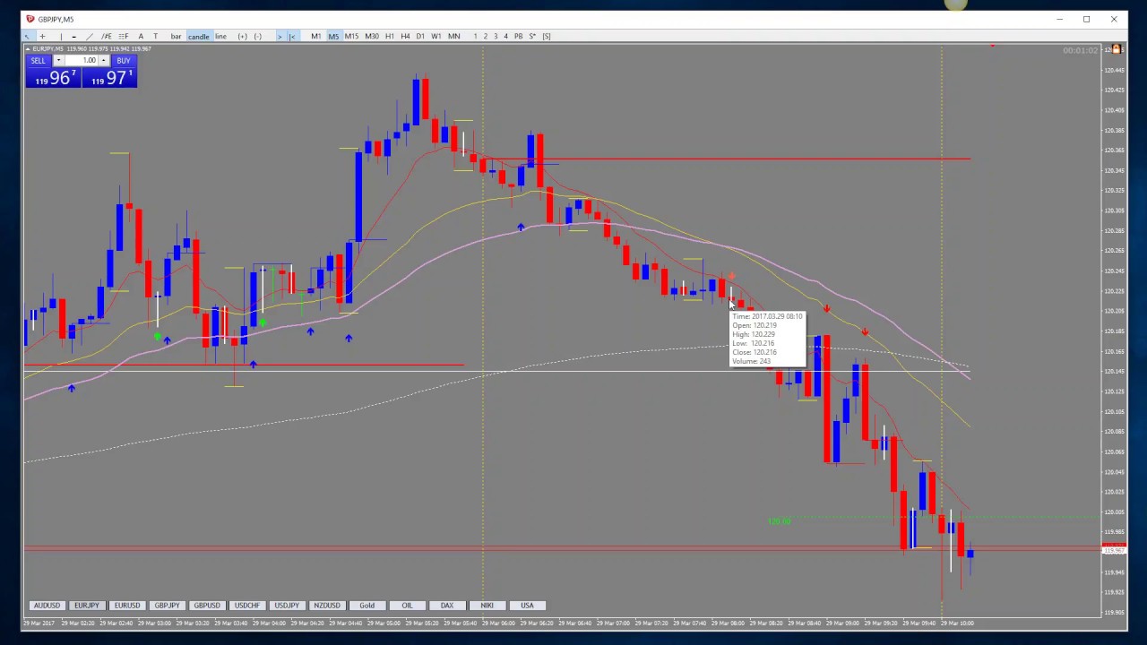The image size is (1147, 645).
Task: Select the cursor arrow tool
Action: point(27,37)
